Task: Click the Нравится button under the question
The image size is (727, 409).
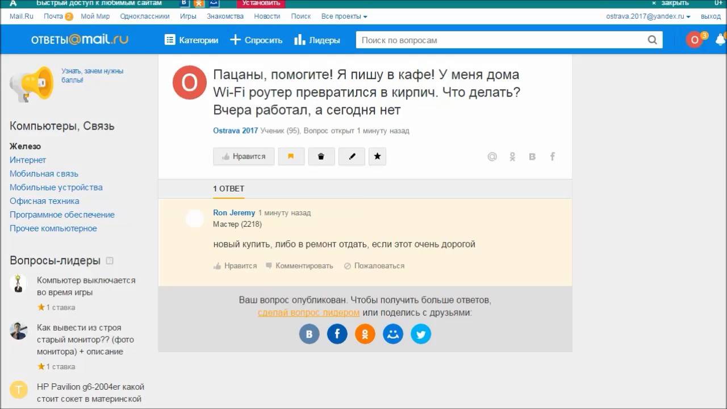Action: pos(244,156)
